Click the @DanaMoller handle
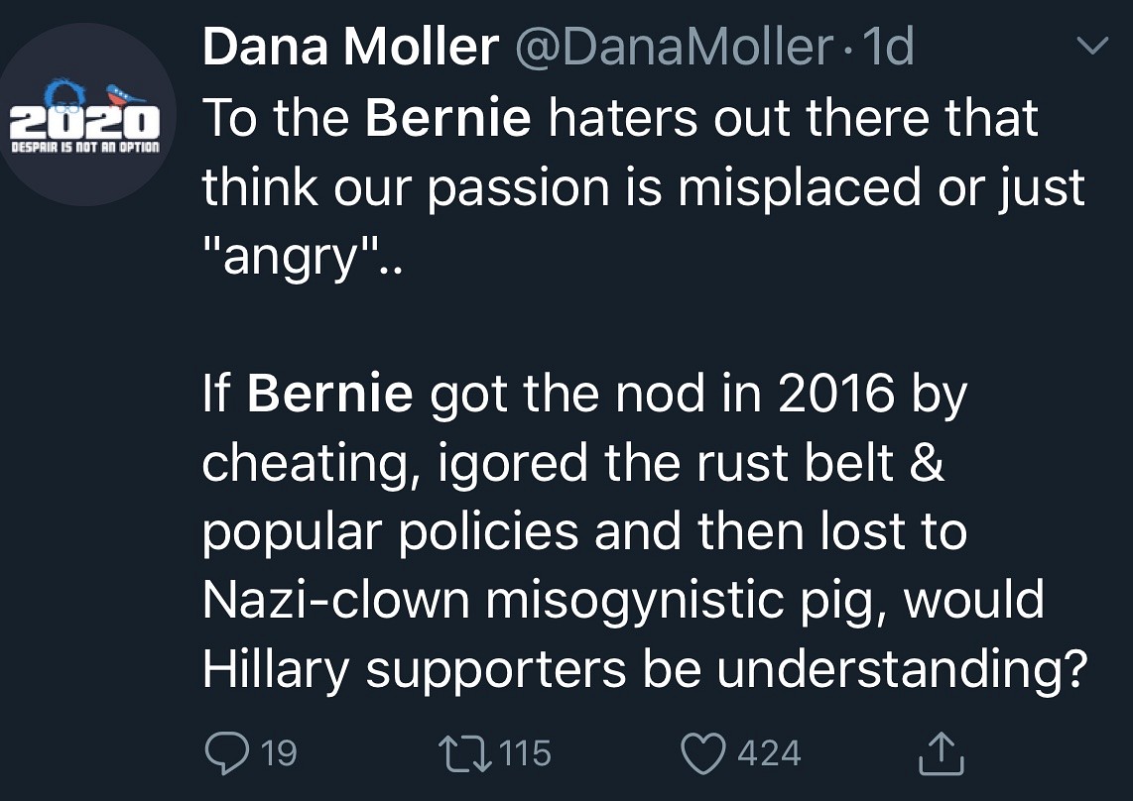Image resolution: width=1133 pixels, height=801 pixels. tap(672, 47)
